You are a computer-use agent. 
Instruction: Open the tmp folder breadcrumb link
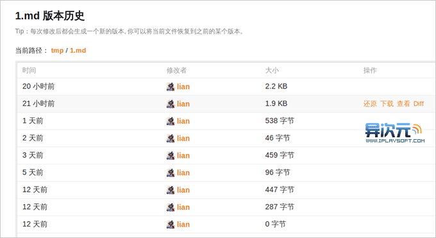point(57,51)
